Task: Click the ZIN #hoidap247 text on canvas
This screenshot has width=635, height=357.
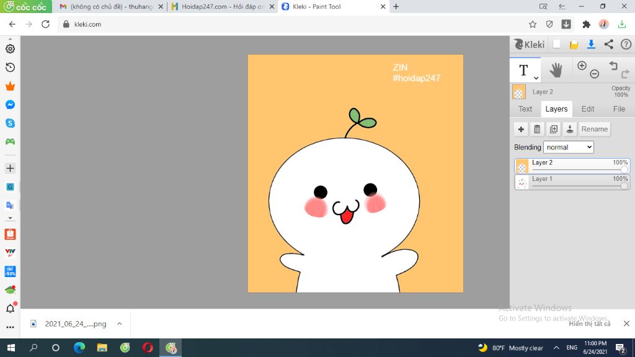Action: click(x=416, y=73)
